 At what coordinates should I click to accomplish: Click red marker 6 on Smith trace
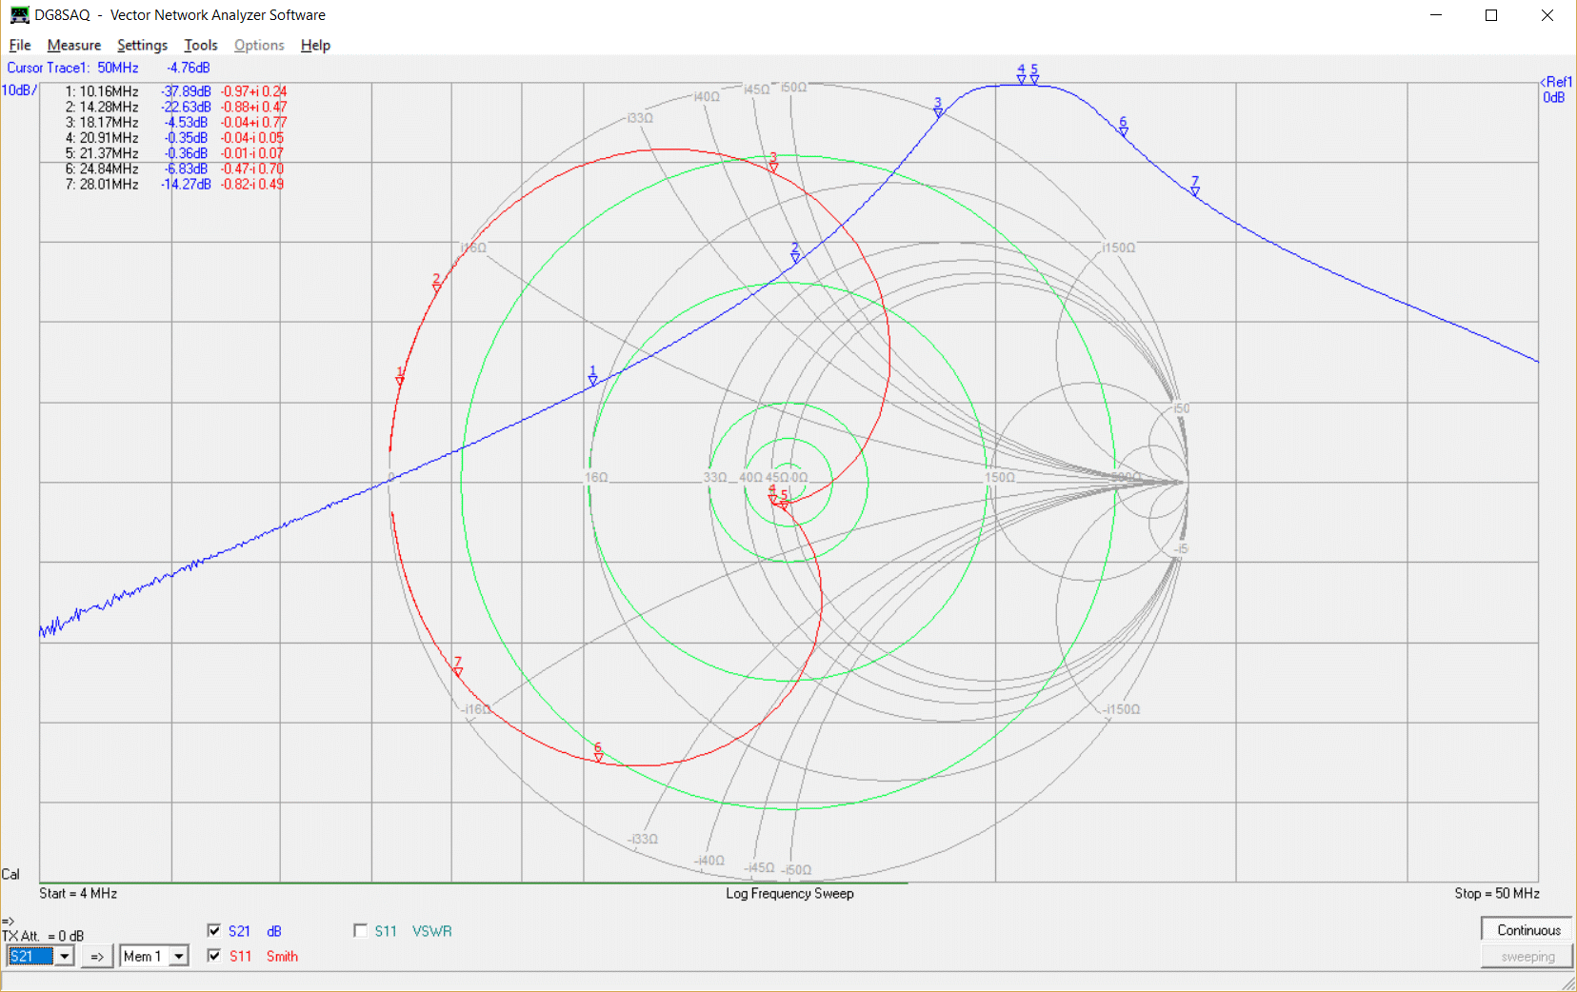598,752
